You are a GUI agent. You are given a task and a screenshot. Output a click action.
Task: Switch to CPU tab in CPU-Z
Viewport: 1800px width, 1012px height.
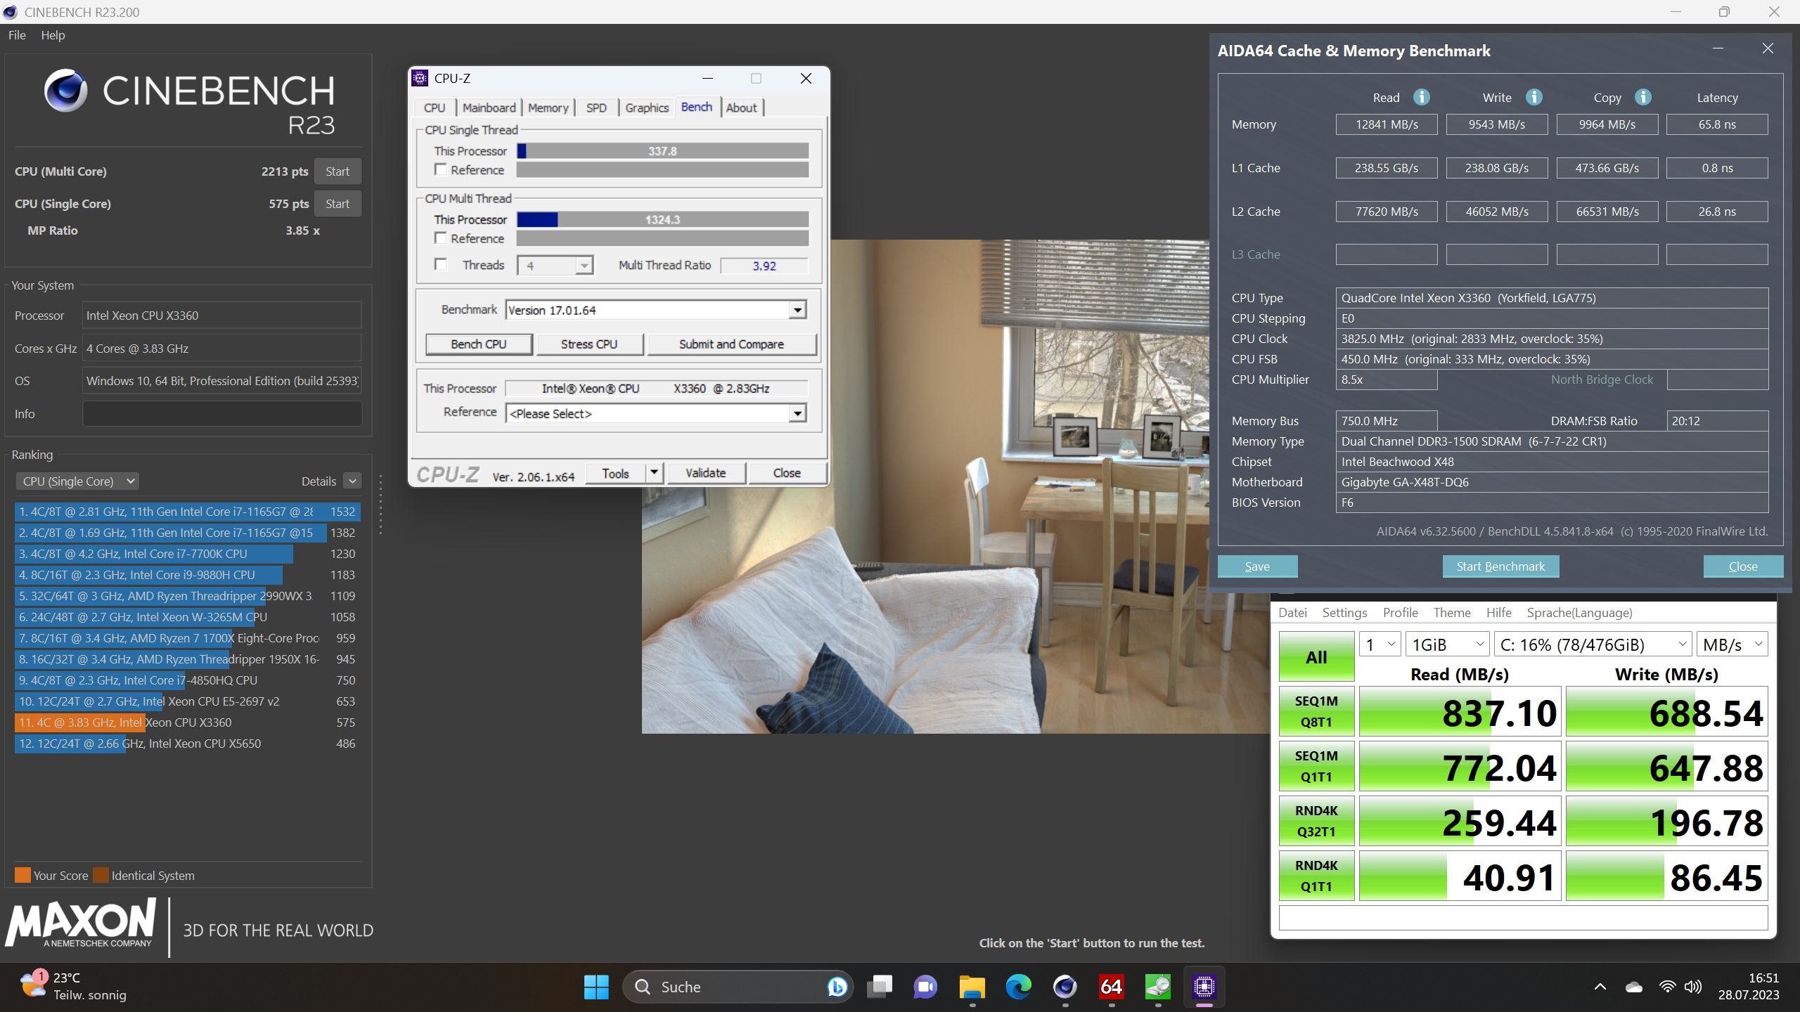(x=435, y=108)
